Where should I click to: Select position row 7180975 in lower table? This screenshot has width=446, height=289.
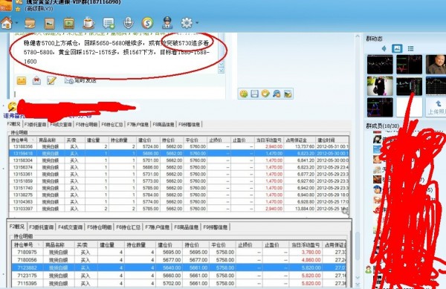179,252
